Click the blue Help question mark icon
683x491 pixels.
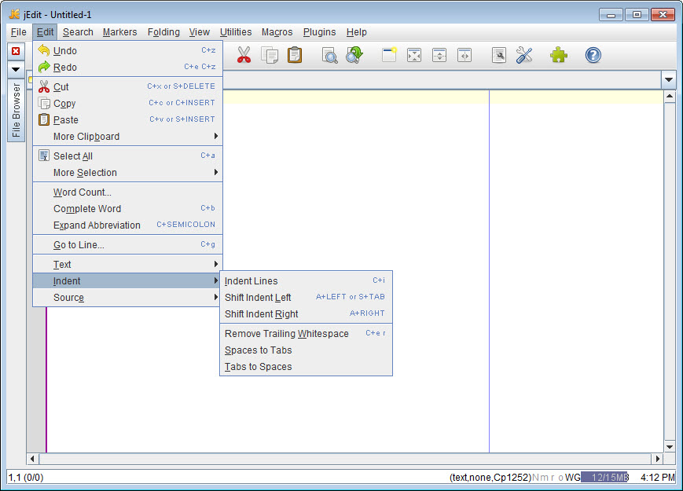pyautogui.click(x=593, y=55)
